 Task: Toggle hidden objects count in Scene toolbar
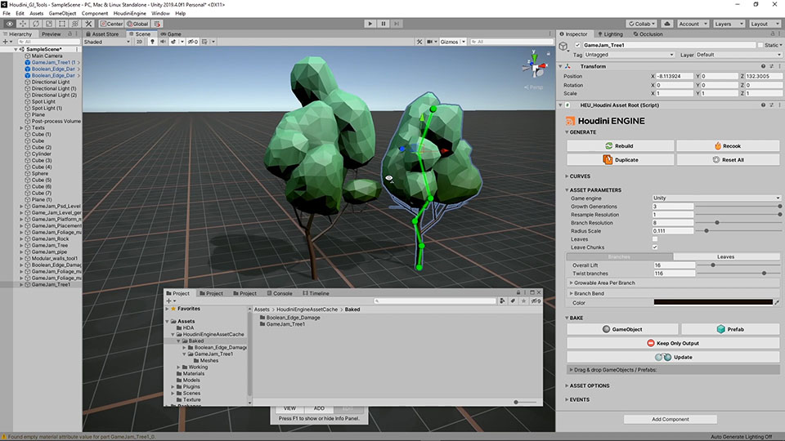pos(193,42)
